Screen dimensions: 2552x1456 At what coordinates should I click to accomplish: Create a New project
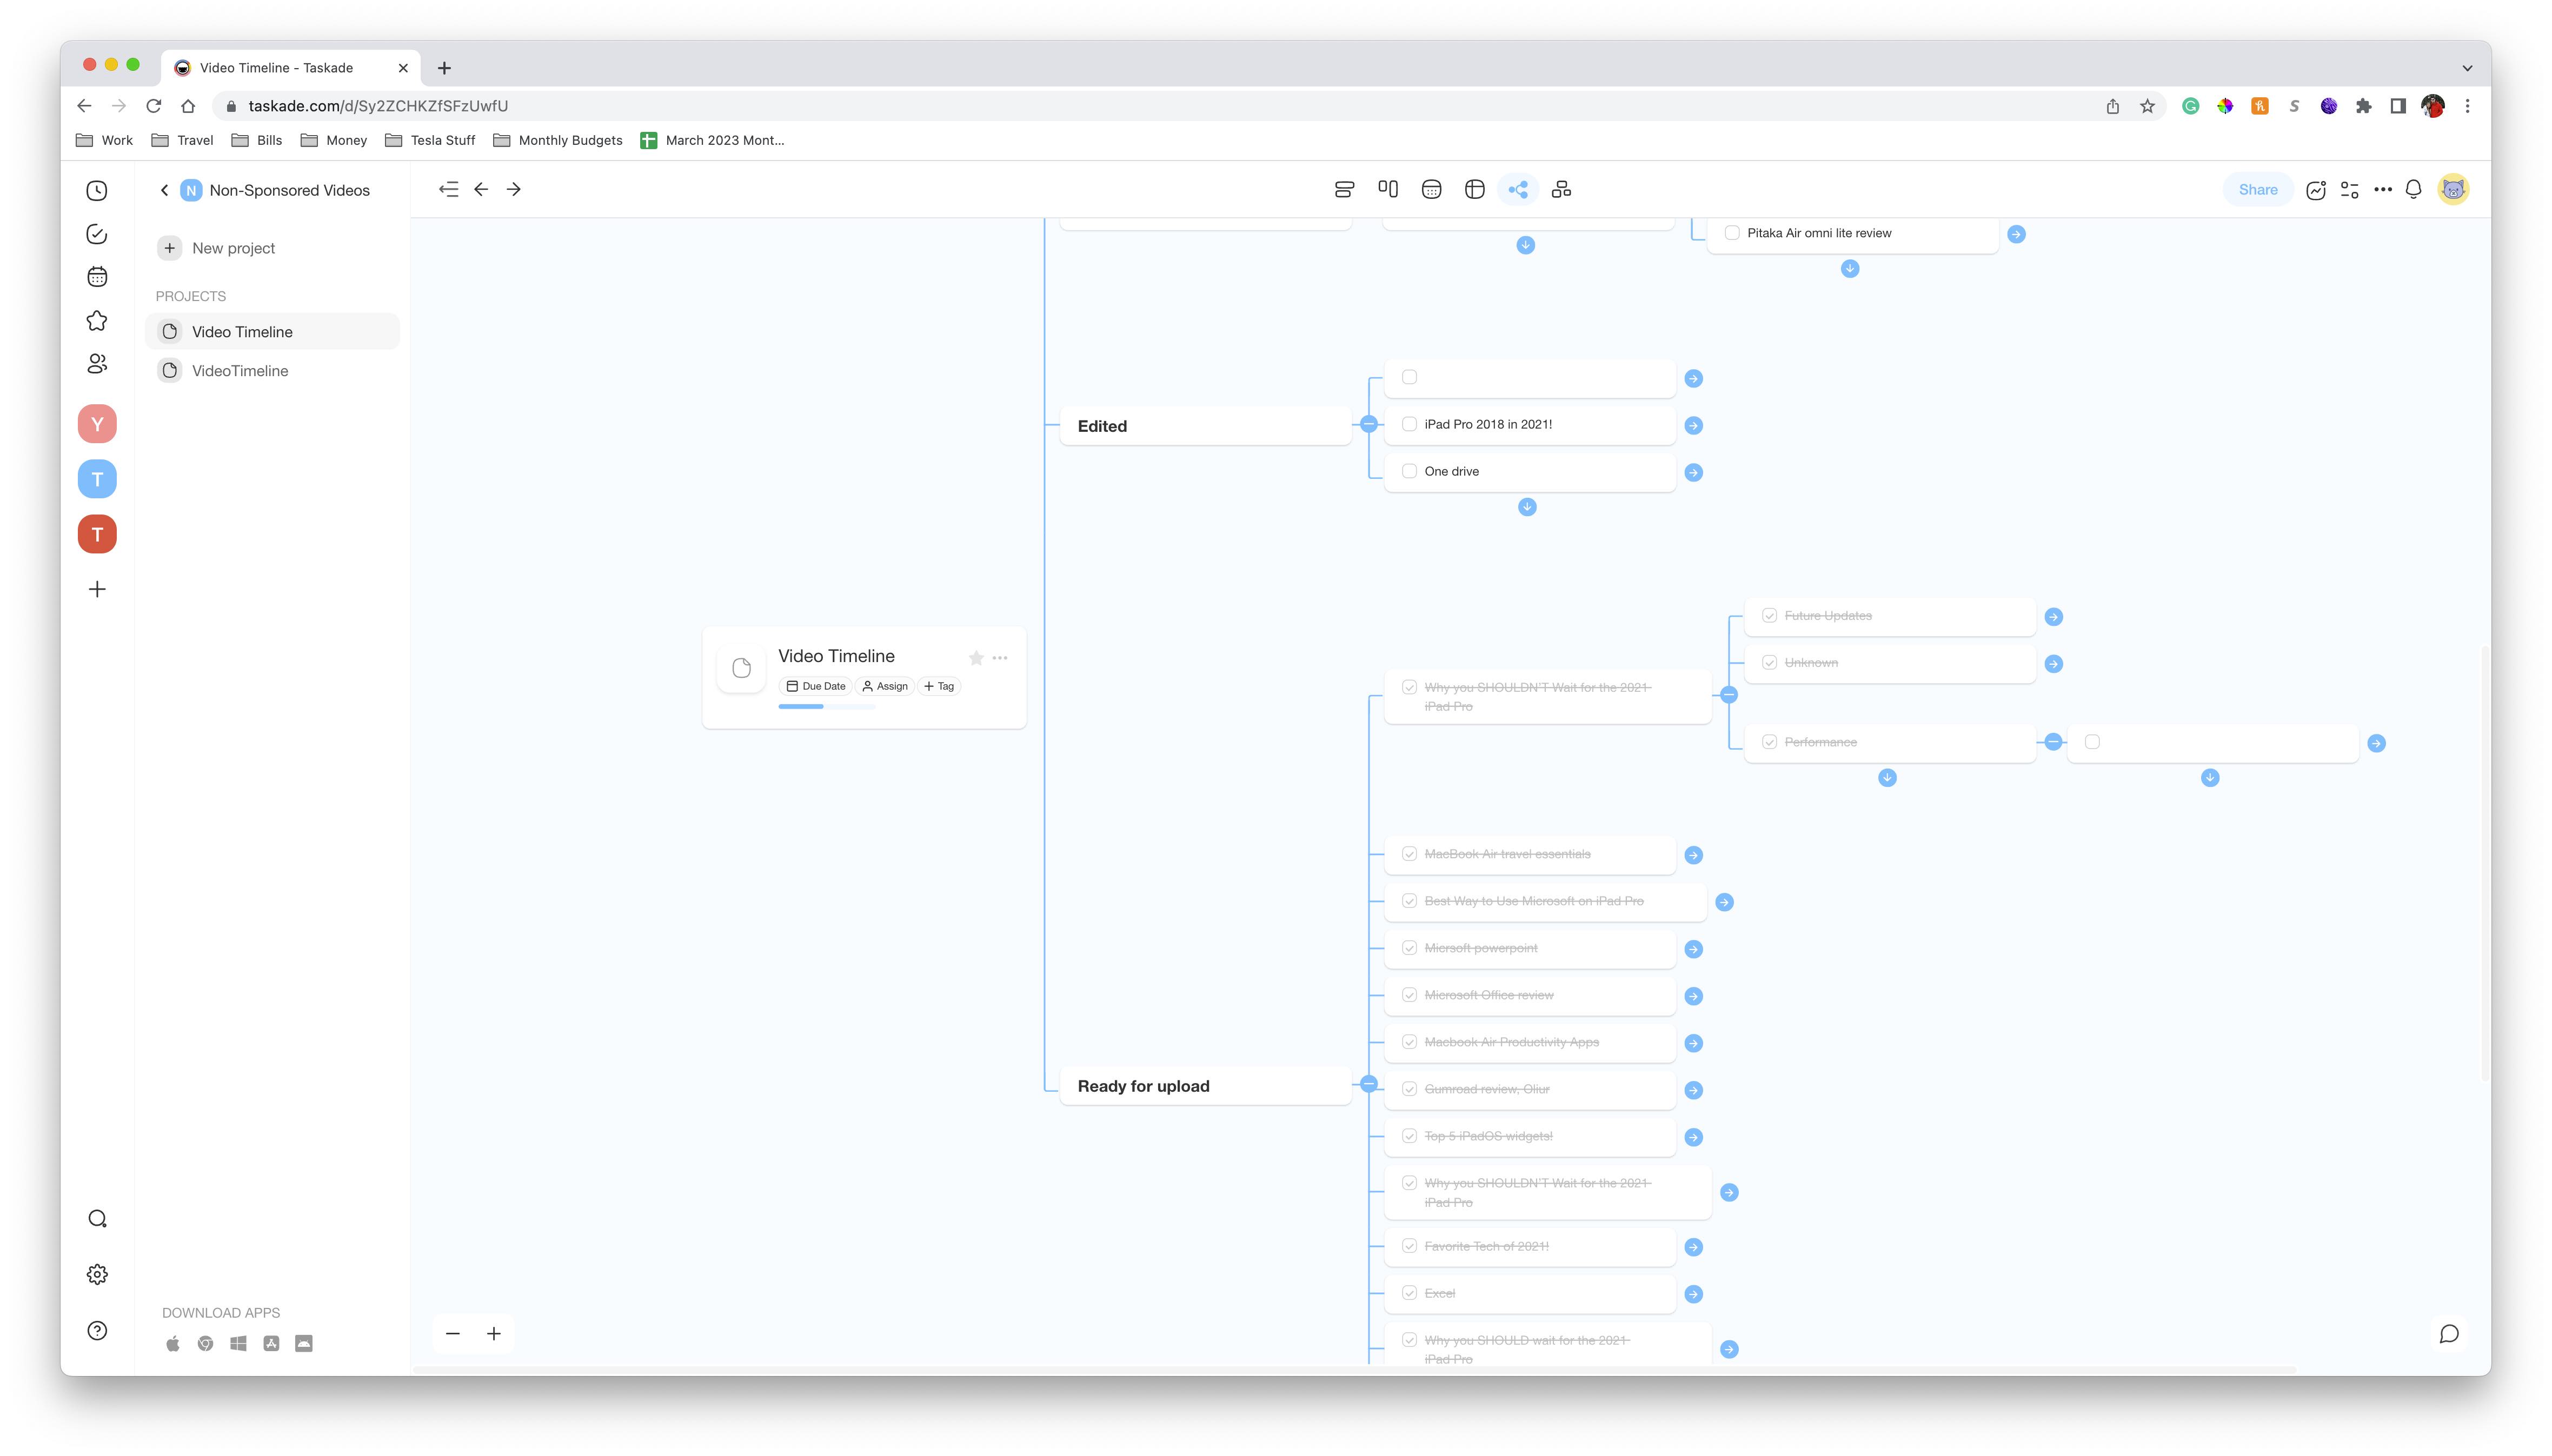click(216, 247)
